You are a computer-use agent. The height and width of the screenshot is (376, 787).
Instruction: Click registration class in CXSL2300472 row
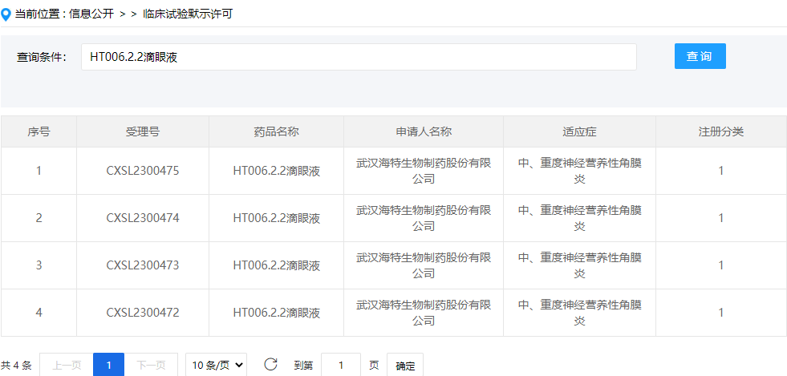720,313
